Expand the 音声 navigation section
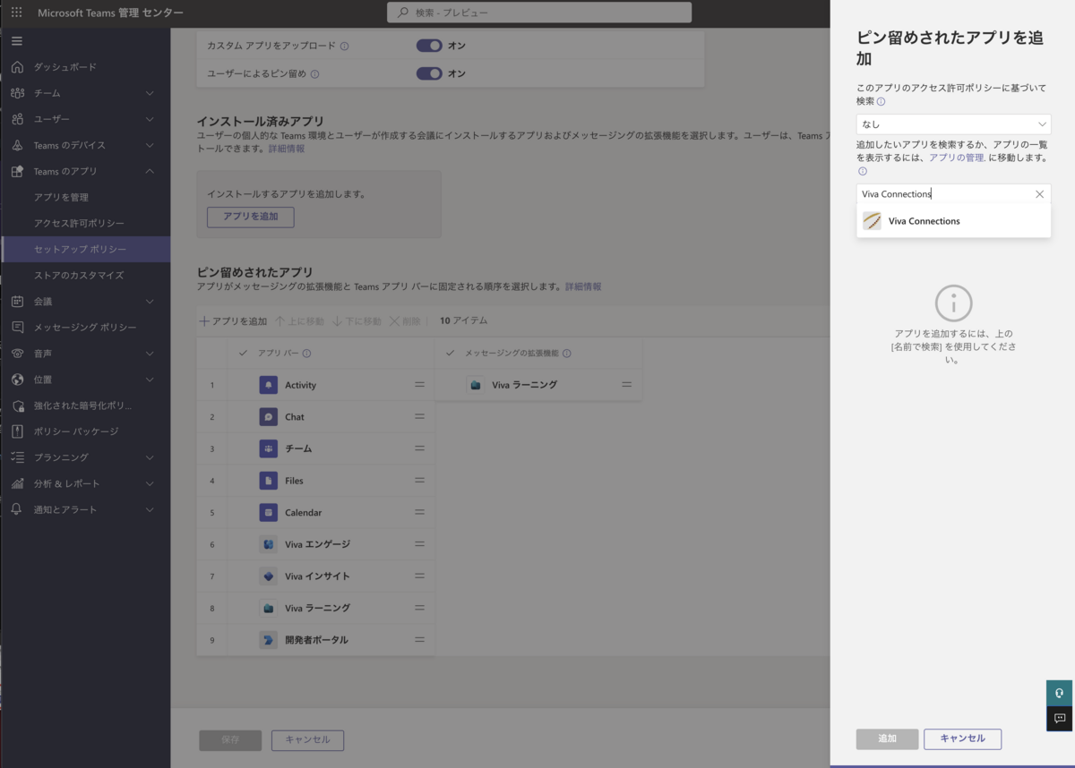1075x768 pixels. [x=150, y=354]
